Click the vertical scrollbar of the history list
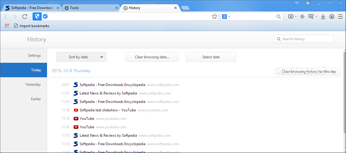The width and height of the screenshot is (346, 153). pyautogui.click(x=344, y=92)
